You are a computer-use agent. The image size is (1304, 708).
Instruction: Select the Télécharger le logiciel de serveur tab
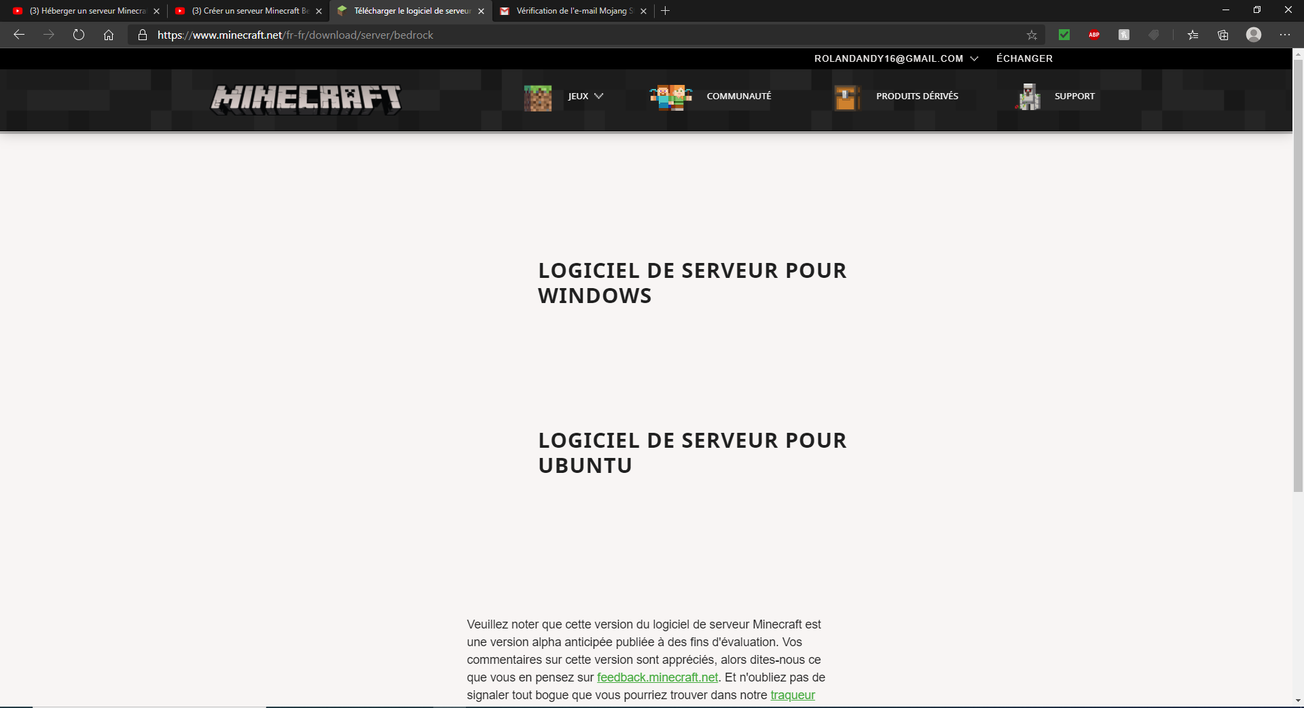click(x=410, y=11)
